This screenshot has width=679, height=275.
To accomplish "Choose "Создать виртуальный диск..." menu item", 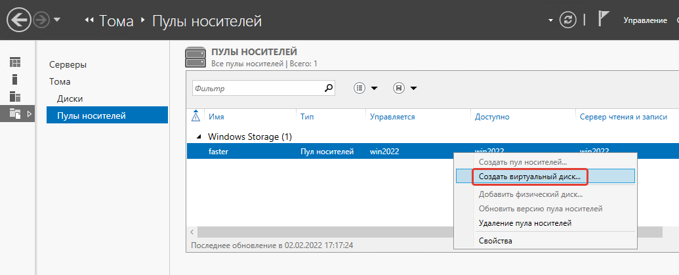I will [529, 177].
